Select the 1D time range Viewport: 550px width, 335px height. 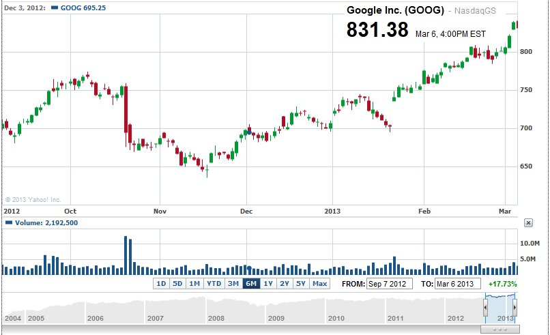click(x=161, y=283)
